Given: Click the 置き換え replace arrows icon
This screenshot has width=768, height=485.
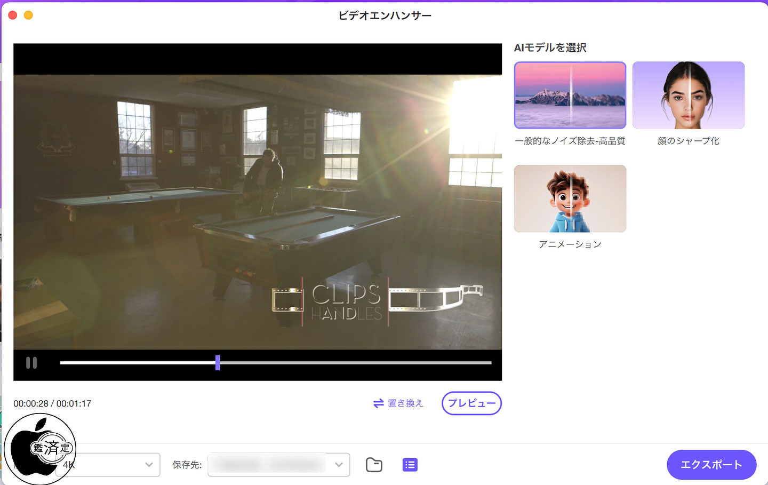Looking at the screenshot, I should (379, 403).
